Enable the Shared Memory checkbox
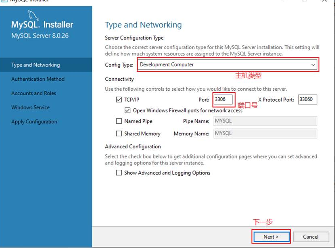This screenshot has width=336, height=248. 119,133
